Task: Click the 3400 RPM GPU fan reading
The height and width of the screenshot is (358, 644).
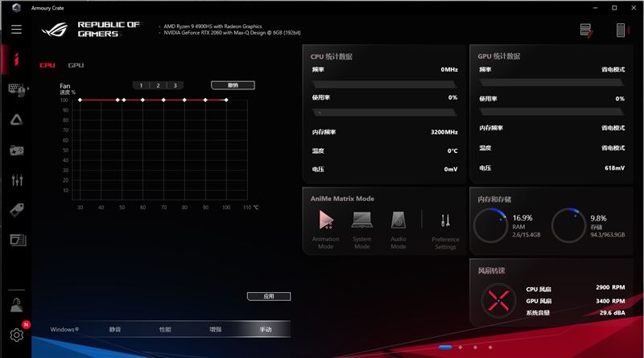Action: 610,301
